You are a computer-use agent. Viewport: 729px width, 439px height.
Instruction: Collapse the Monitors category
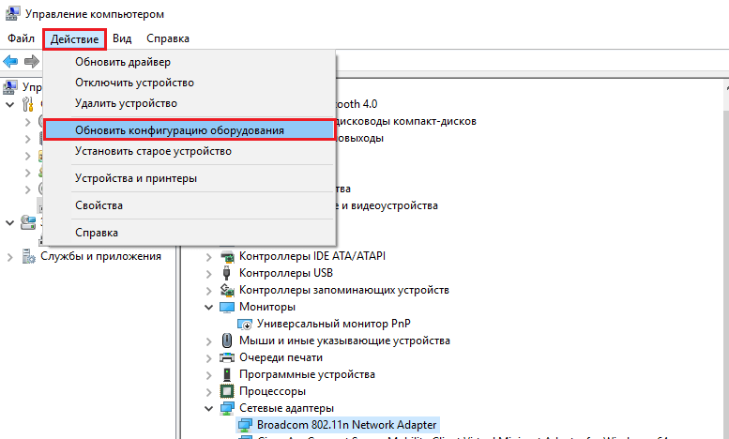click(208, 307)
